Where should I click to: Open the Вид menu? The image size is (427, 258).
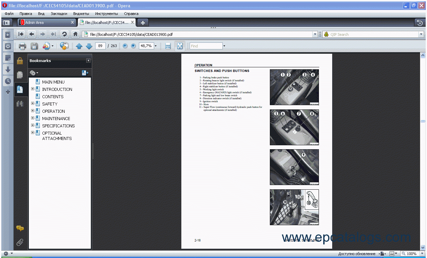tap(41, 14)
